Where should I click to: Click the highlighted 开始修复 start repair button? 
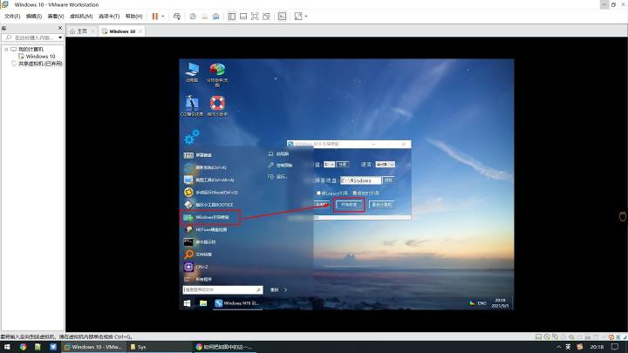click(349, 205)
